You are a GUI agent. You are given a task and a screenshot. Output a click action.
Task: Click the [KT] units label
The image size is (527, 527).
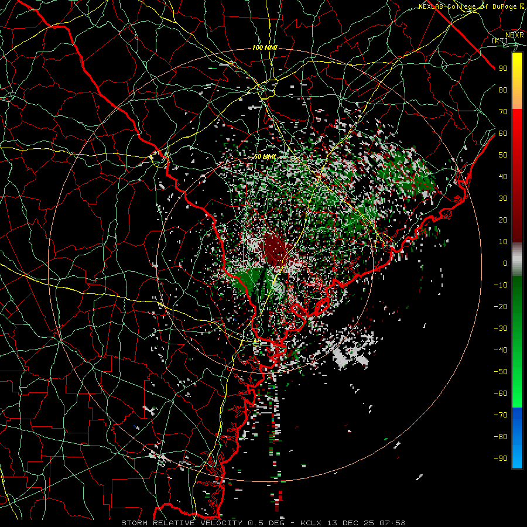(x=499, y=40)
